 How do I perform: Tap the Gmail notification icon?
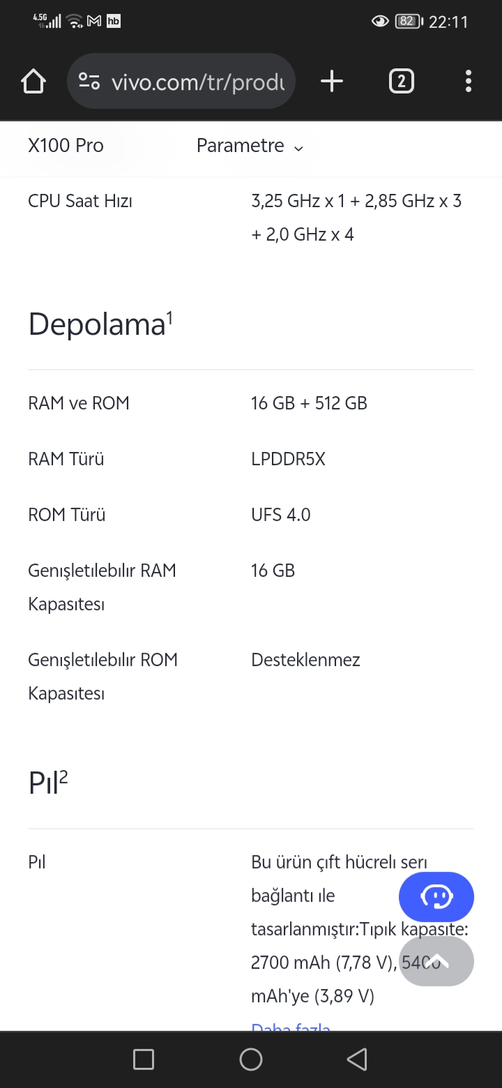[94, 21]
